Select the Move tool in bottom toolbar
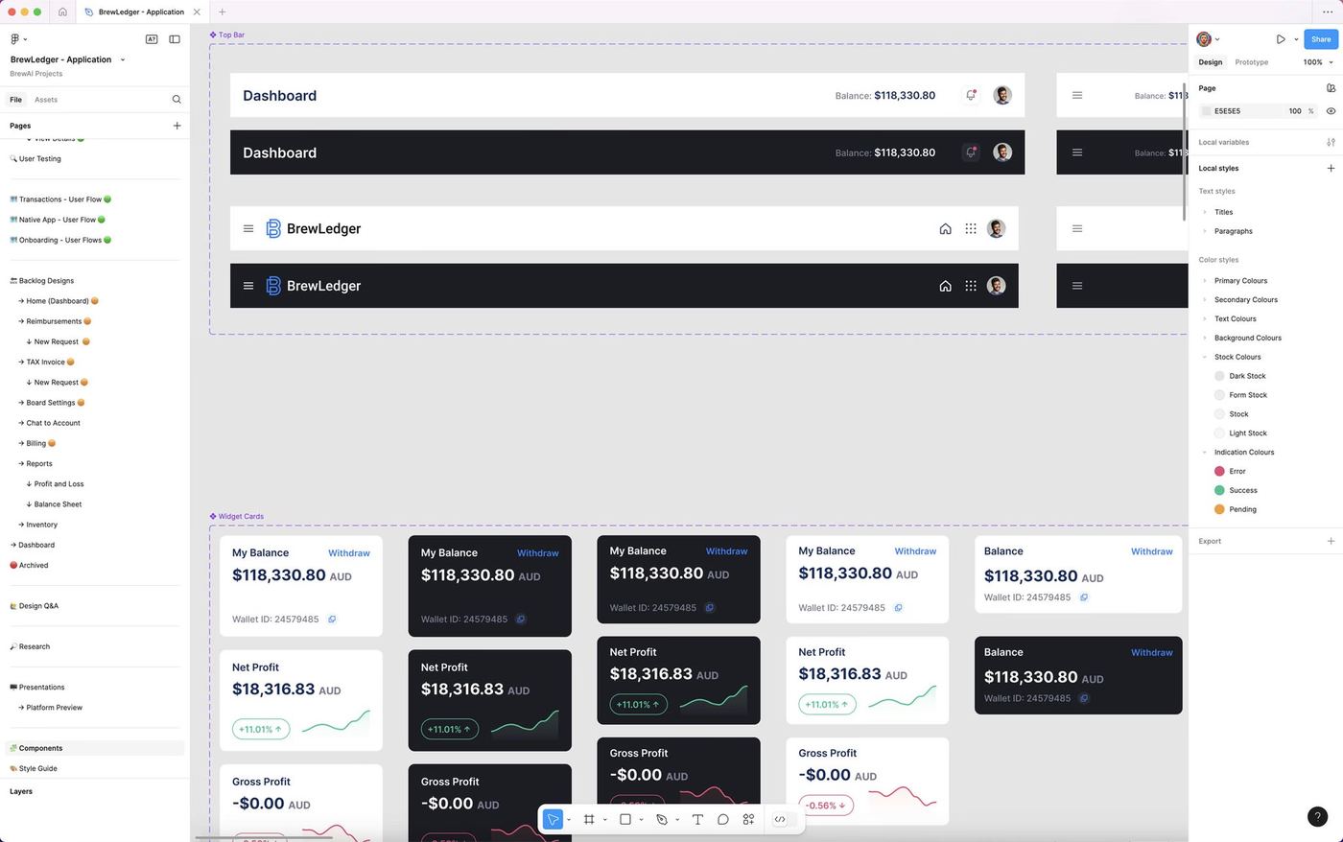 (x=553, y=819)
